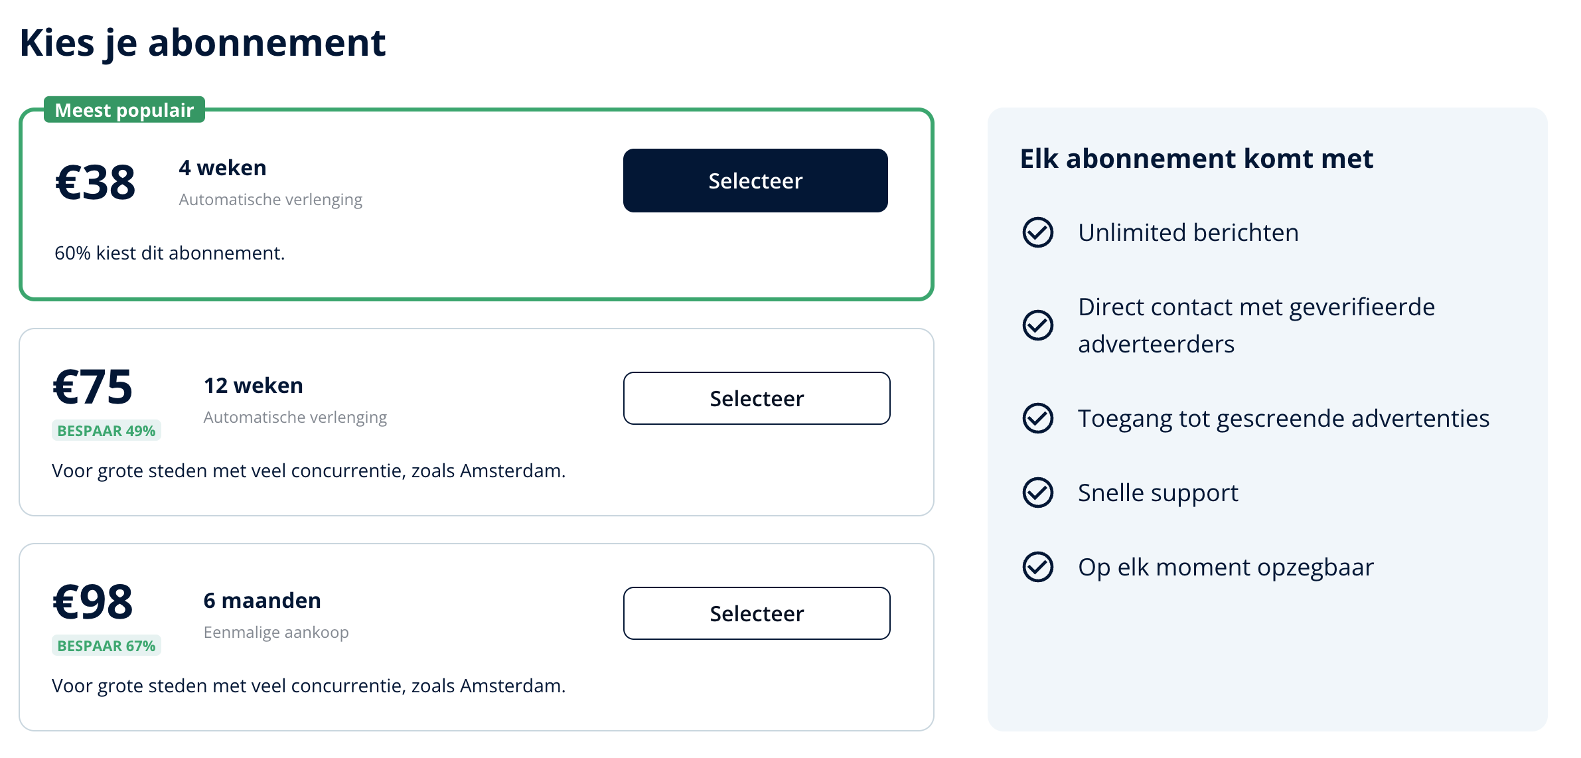Click the €75 price text

[93, 386]
